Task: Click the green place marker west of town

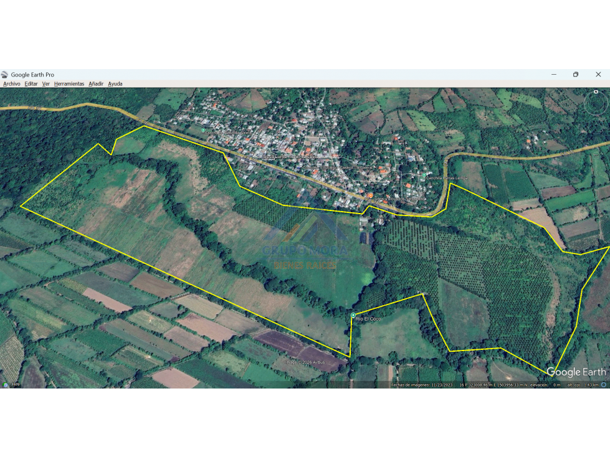Action: (x=203, y=131)
